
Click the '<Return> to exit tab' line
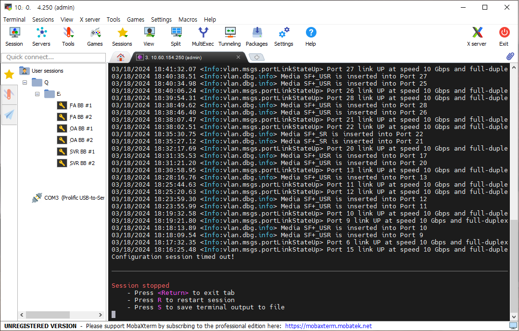(181, 293)
